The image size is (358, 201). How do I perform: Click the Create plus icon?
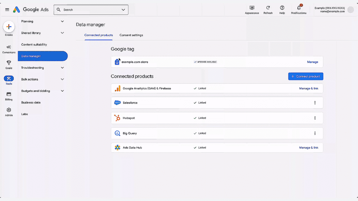(x=8, y=26)
